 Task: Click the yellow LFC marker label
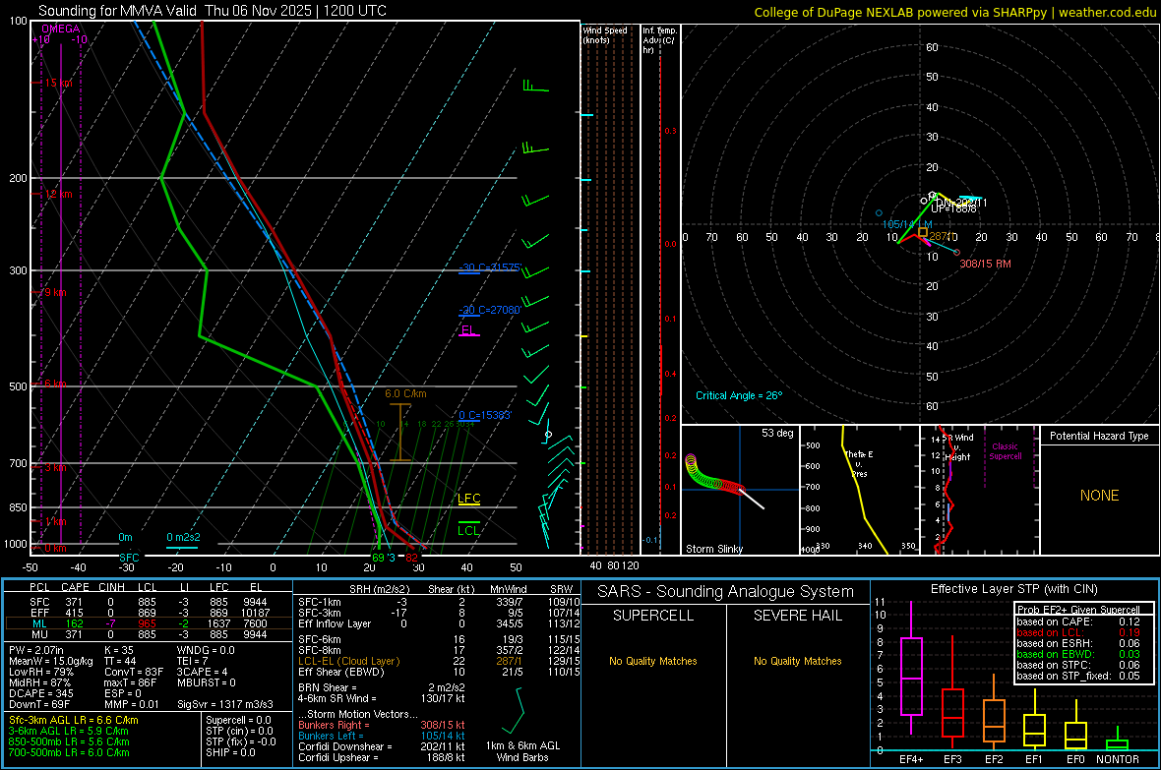pyautogui.click(x=468, y=499)
